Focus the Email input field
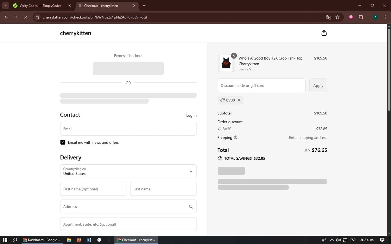This screenshot has width=391, height=244. pyautogui.click(x=128, y=129)
